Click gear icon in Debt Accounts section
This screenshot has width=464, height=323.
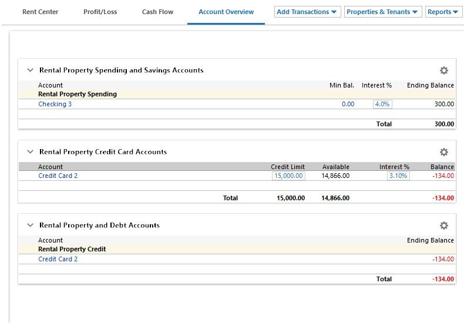(x=443, y=226)
